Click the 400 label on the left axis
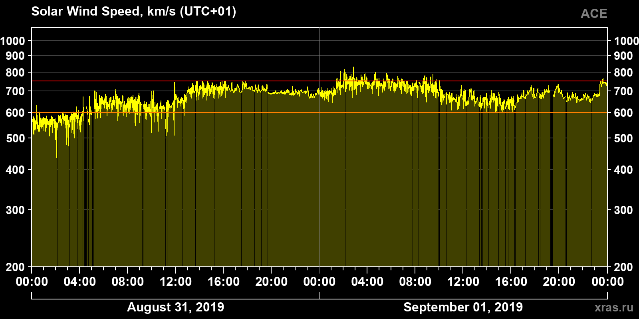The height and width of the screenshot is (319, 639). coord(15,170)
